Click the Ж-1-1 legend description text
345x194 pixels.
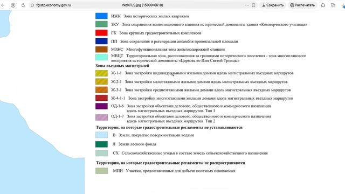click(x=209, y=73)
